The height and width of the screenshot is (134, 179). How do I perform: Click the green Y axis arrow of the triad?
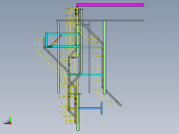10,120
